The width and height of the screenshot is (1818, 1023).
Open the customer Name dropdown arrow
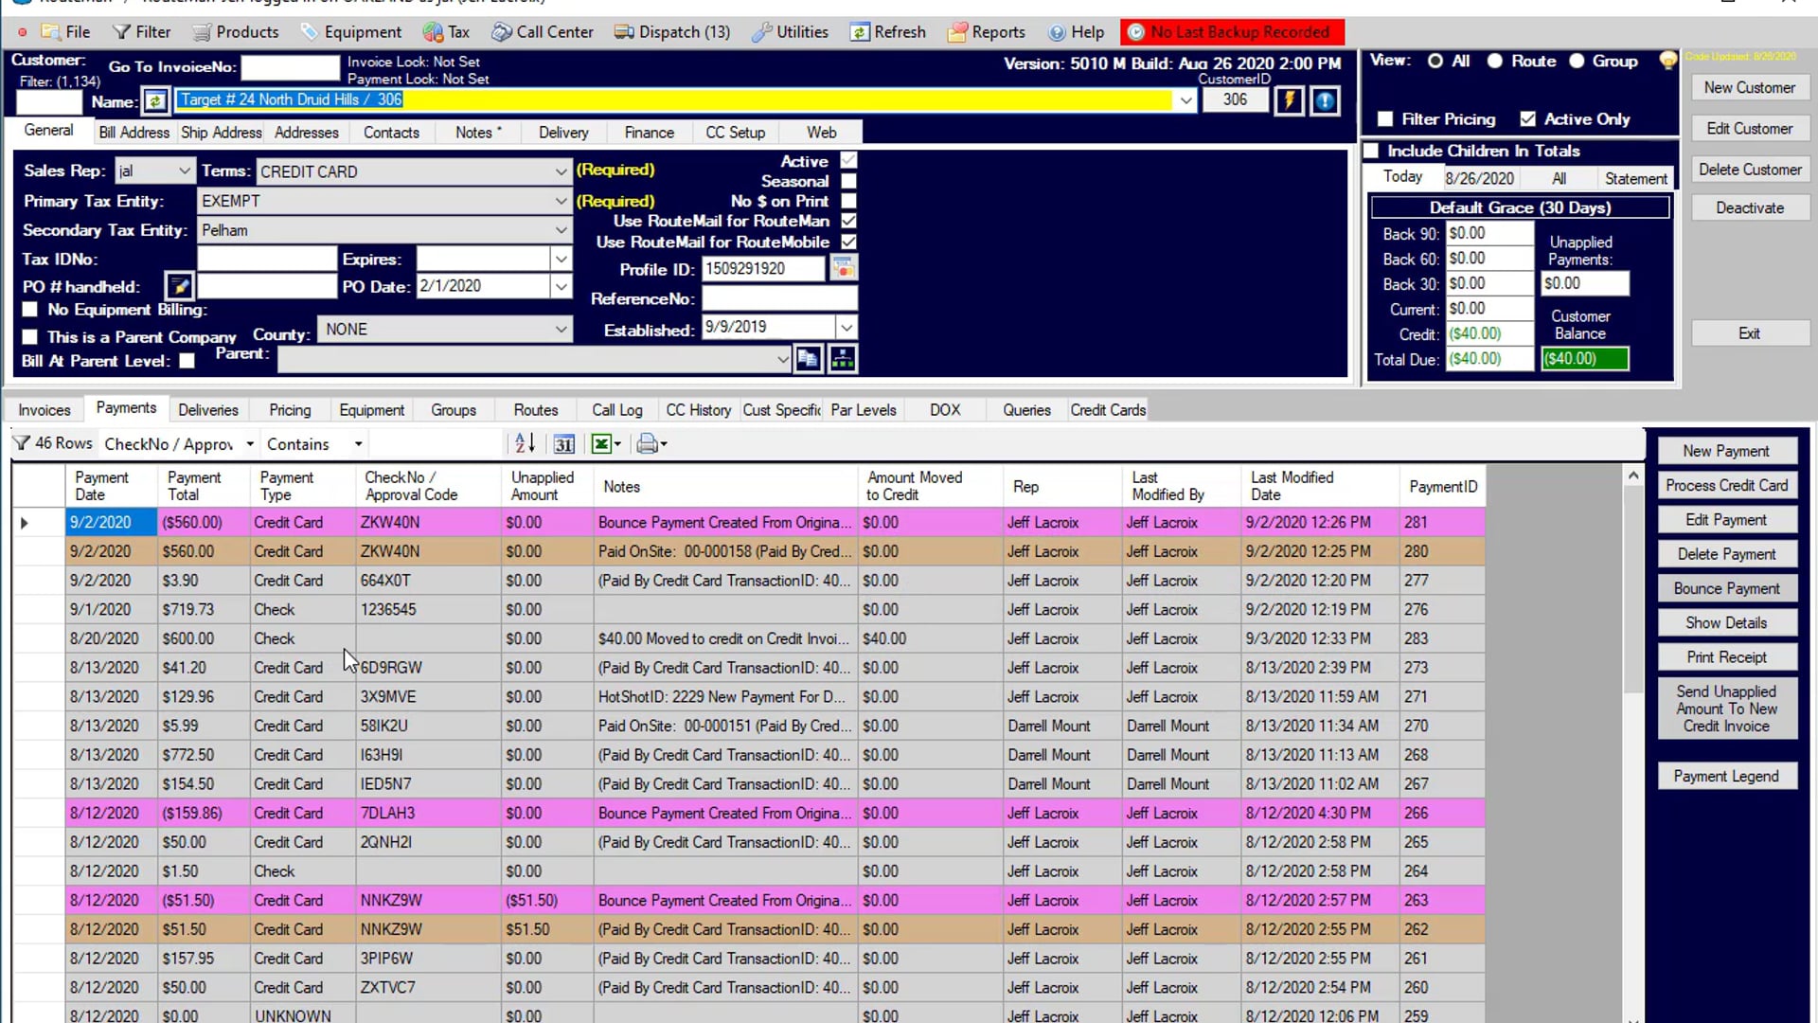[1185, 100]
